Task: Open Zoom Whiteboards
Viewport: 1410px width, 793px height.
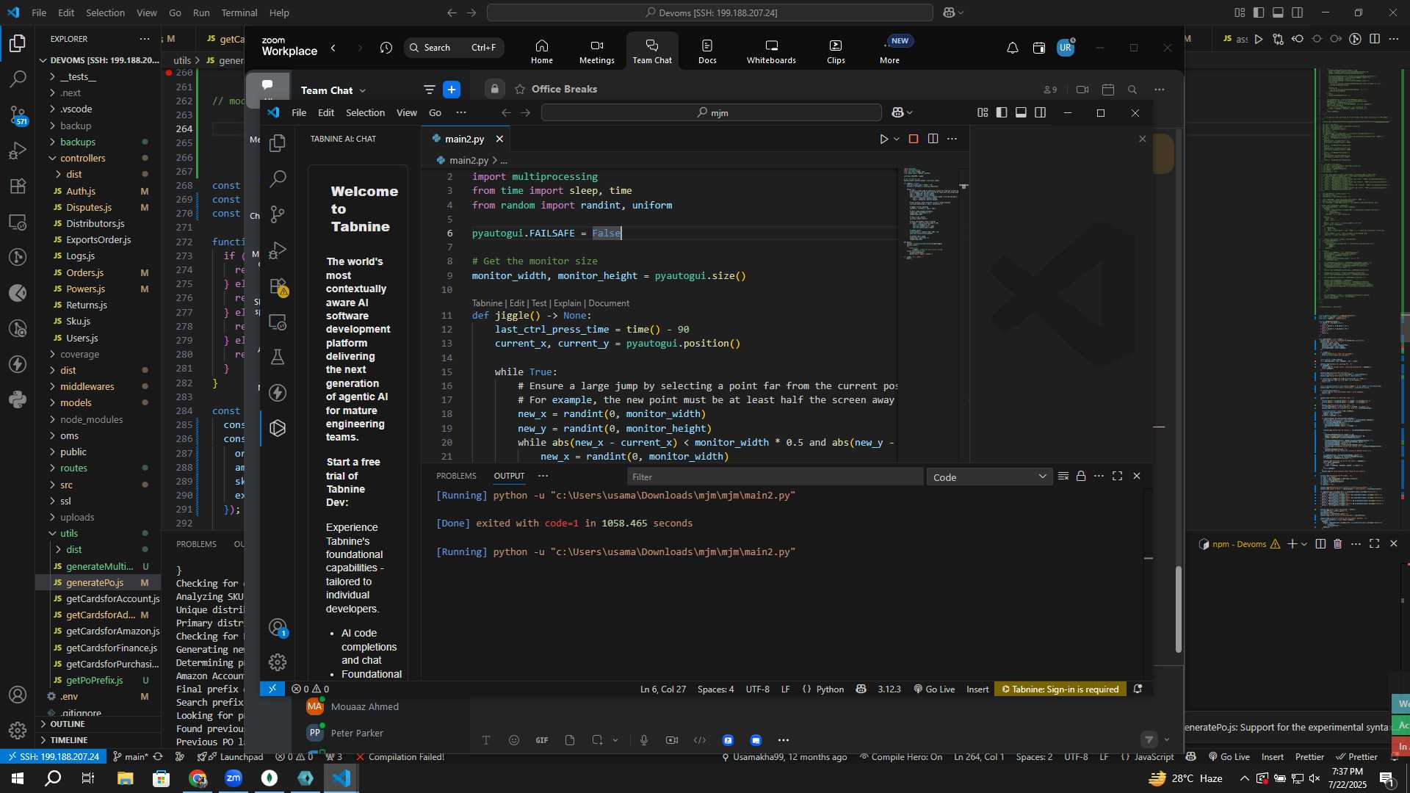Action: (x=771, y=51)
